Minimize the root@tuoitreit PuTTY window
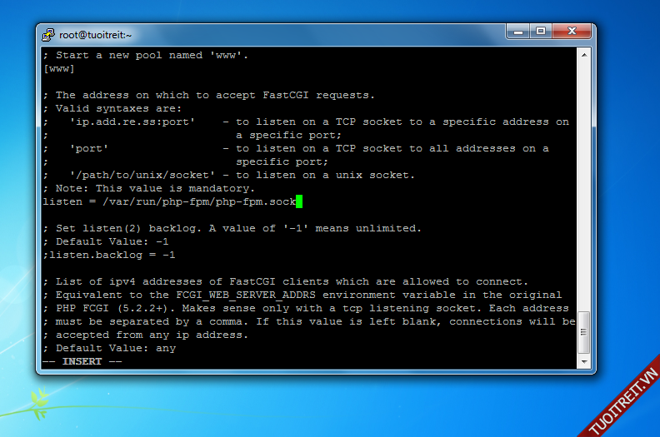This screenshot has height=437, width=660. coord(518,32)
